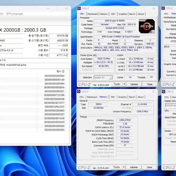Screen dimensions: 176x176
Task: Click the CPU-Z app icon in Memory window title bar
Action: coord(79,91)
